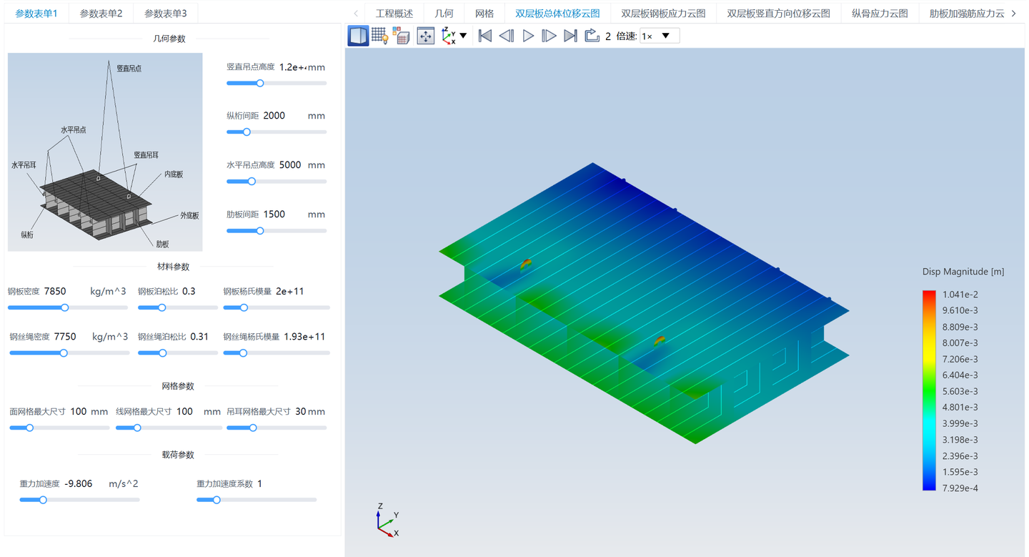Adjust the 纵桁间距 slider
Screen dimensions: 1029x557
[277, 132]
